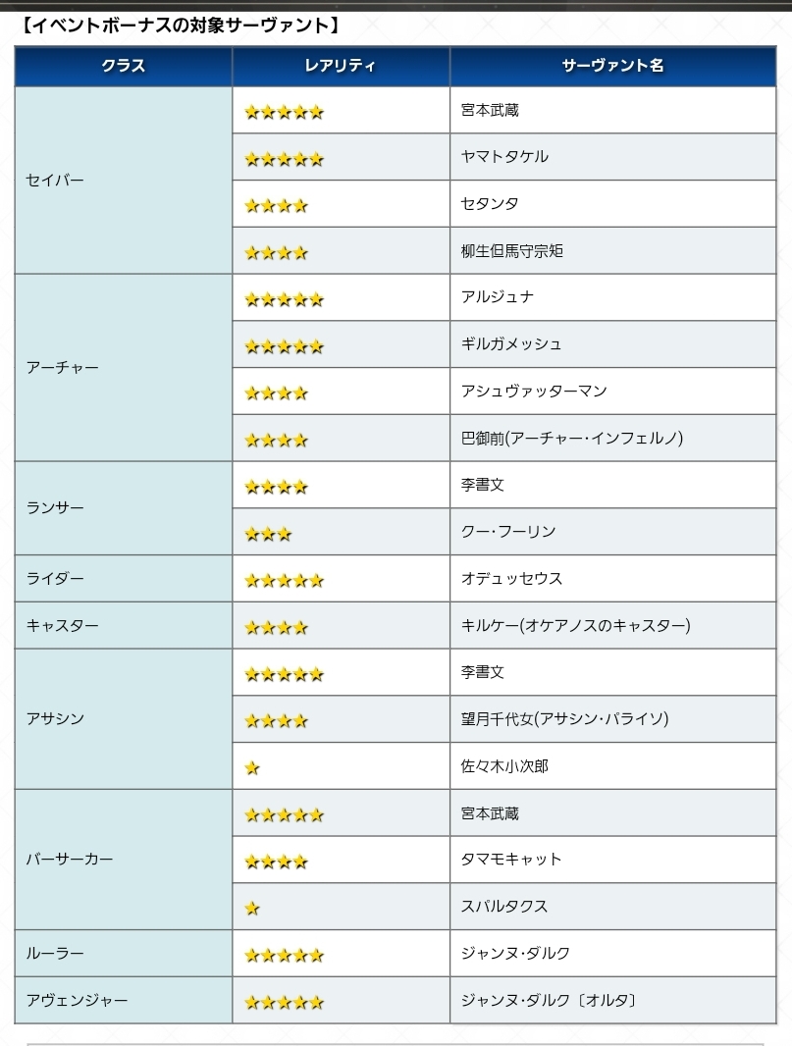Click the servant name ギルガメッシュ

(511, 344)
